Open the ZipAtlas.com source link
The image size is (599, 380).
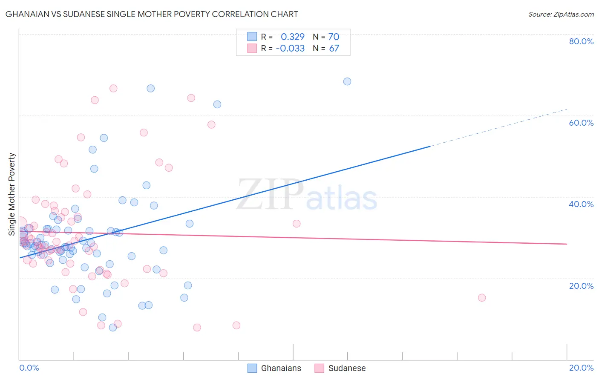click(x=561, y=14)
